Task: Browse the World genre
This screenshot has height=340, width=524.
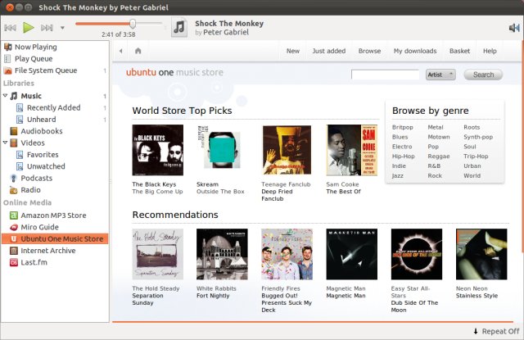Action: click(x=472, y=176)
